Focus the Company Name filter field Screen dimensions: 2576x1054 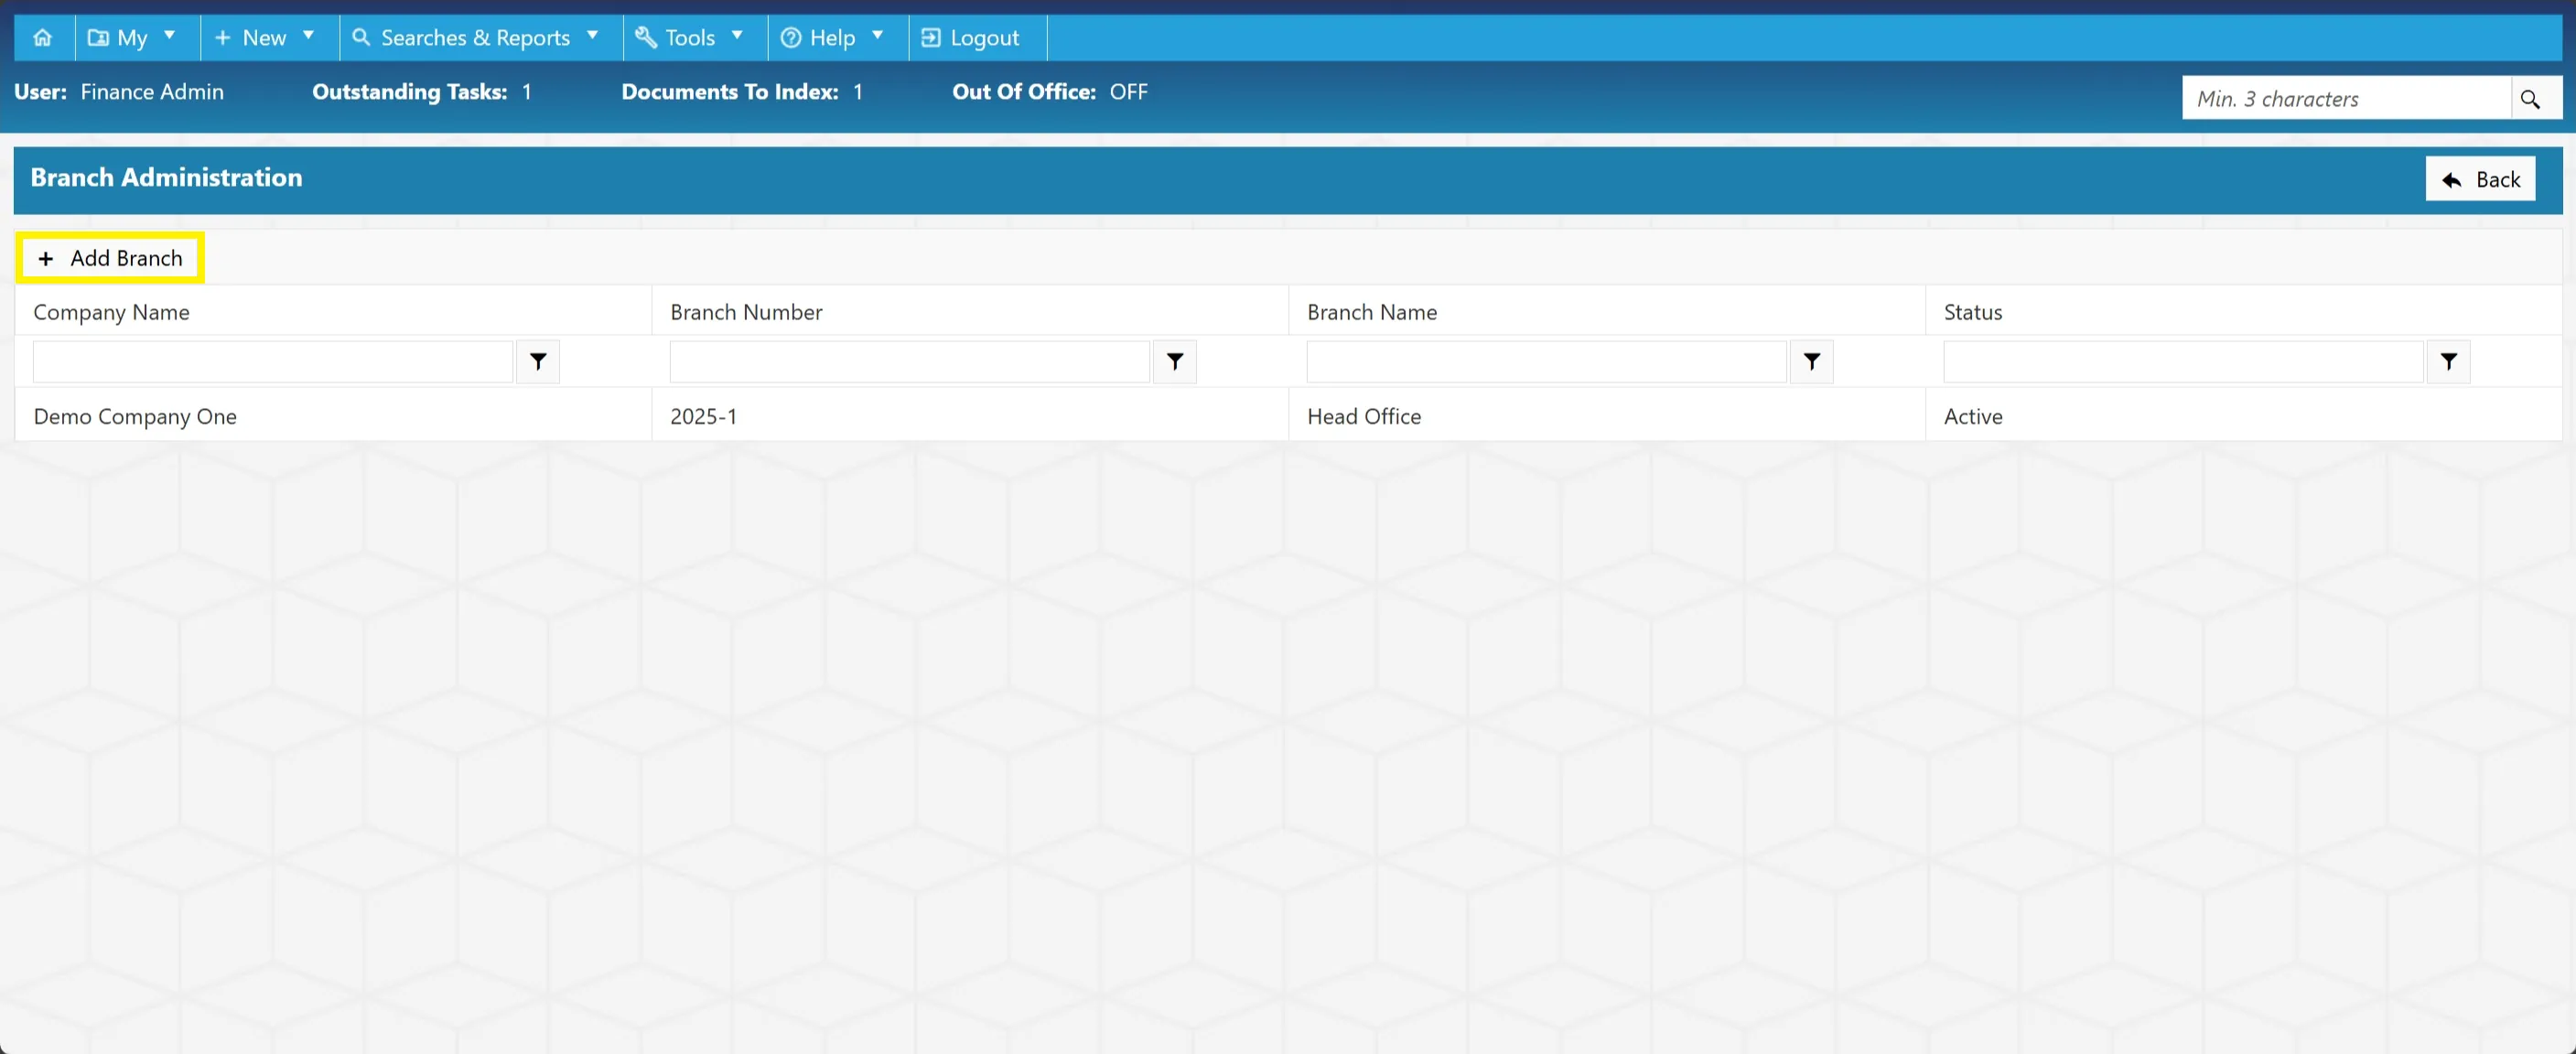point(273,362)
